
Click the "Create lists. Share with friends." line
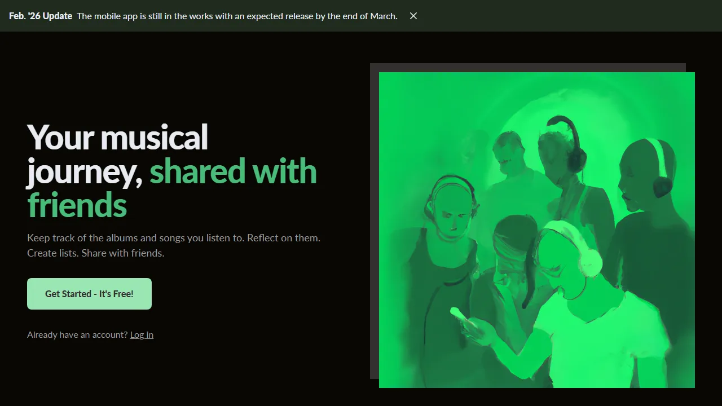pyautogui.click(x=95, y=253)
